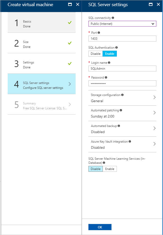This screenshot has width=163, height=235.
Task: Close the Create virtual machine blade
Action: [x=78, y=5]
